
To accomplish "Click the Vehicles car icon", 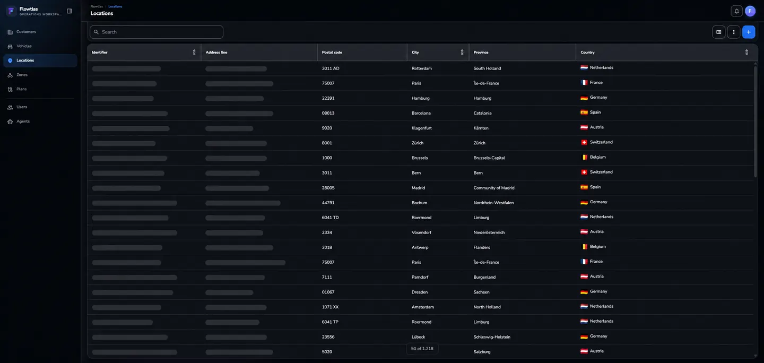I will pyautogui.click(x=10, y=46).
